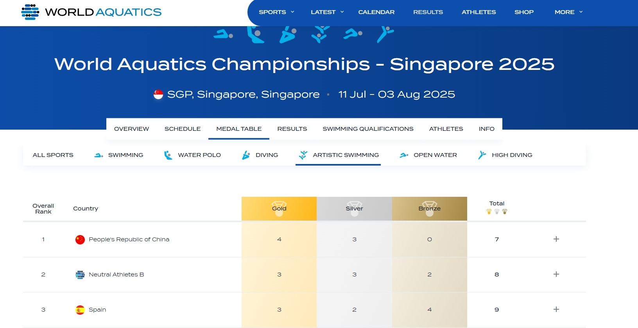Expand Neutral Athletes B medal row

556,274
